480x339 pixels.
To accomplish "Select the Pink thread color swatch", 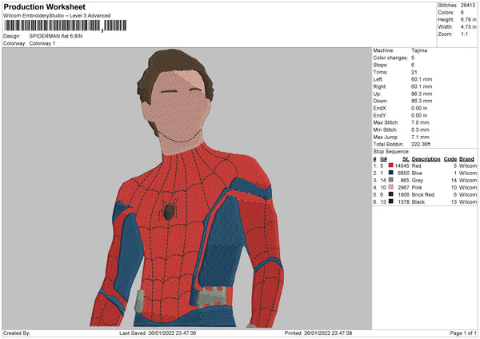I will (390, 187).
